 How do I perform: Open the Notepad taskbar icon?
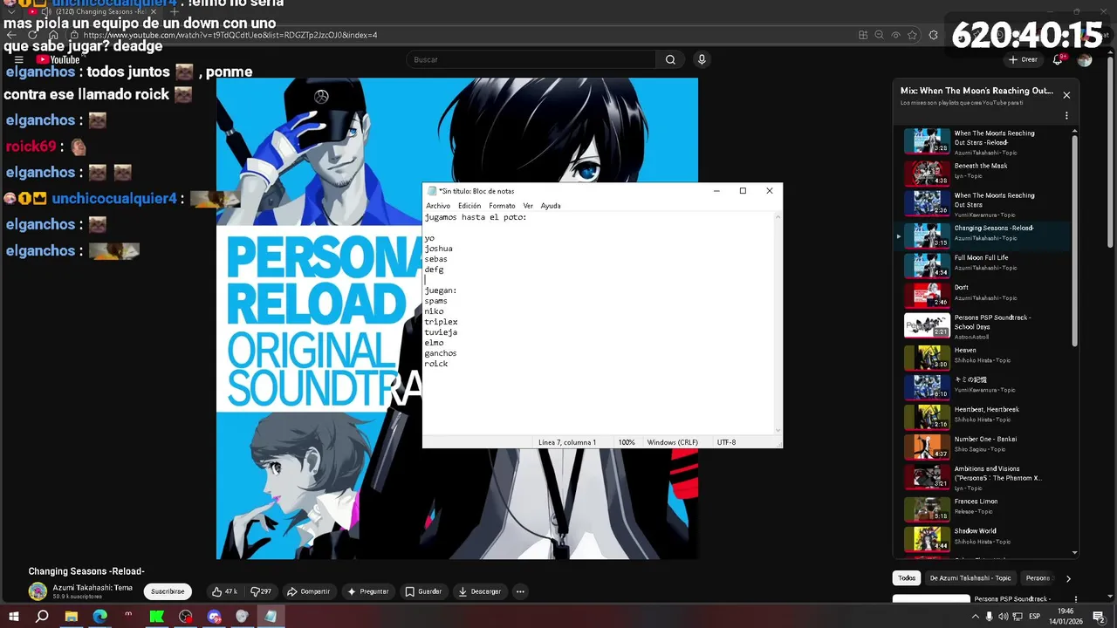click(271, 616)
